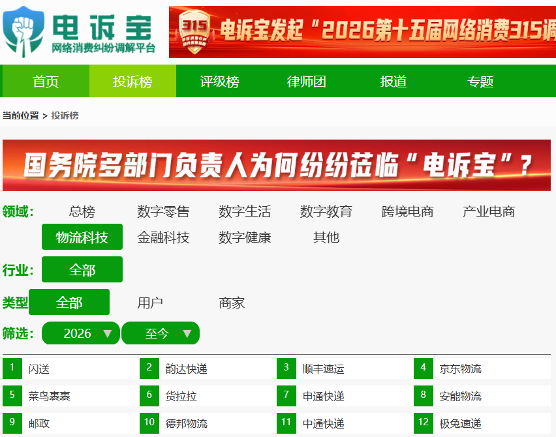Open the rank 7 company 申通快递
Viewport: 556px width, 437px height.
point(323,396)
